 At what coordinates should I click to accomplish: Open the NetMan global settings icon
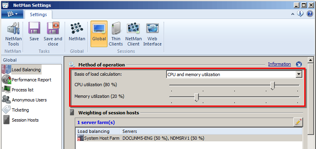(x=77, y=34)
